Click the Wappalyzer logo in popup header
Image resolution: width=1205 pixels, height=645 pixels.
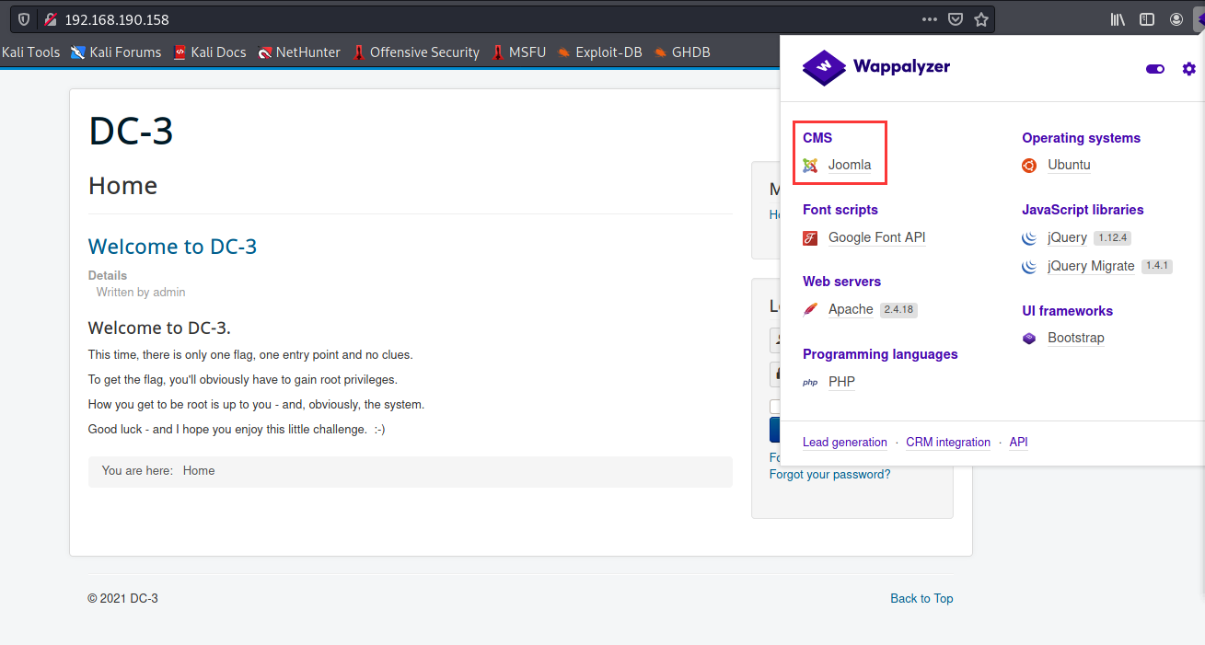pyautogui.click(x=875, y=67)
